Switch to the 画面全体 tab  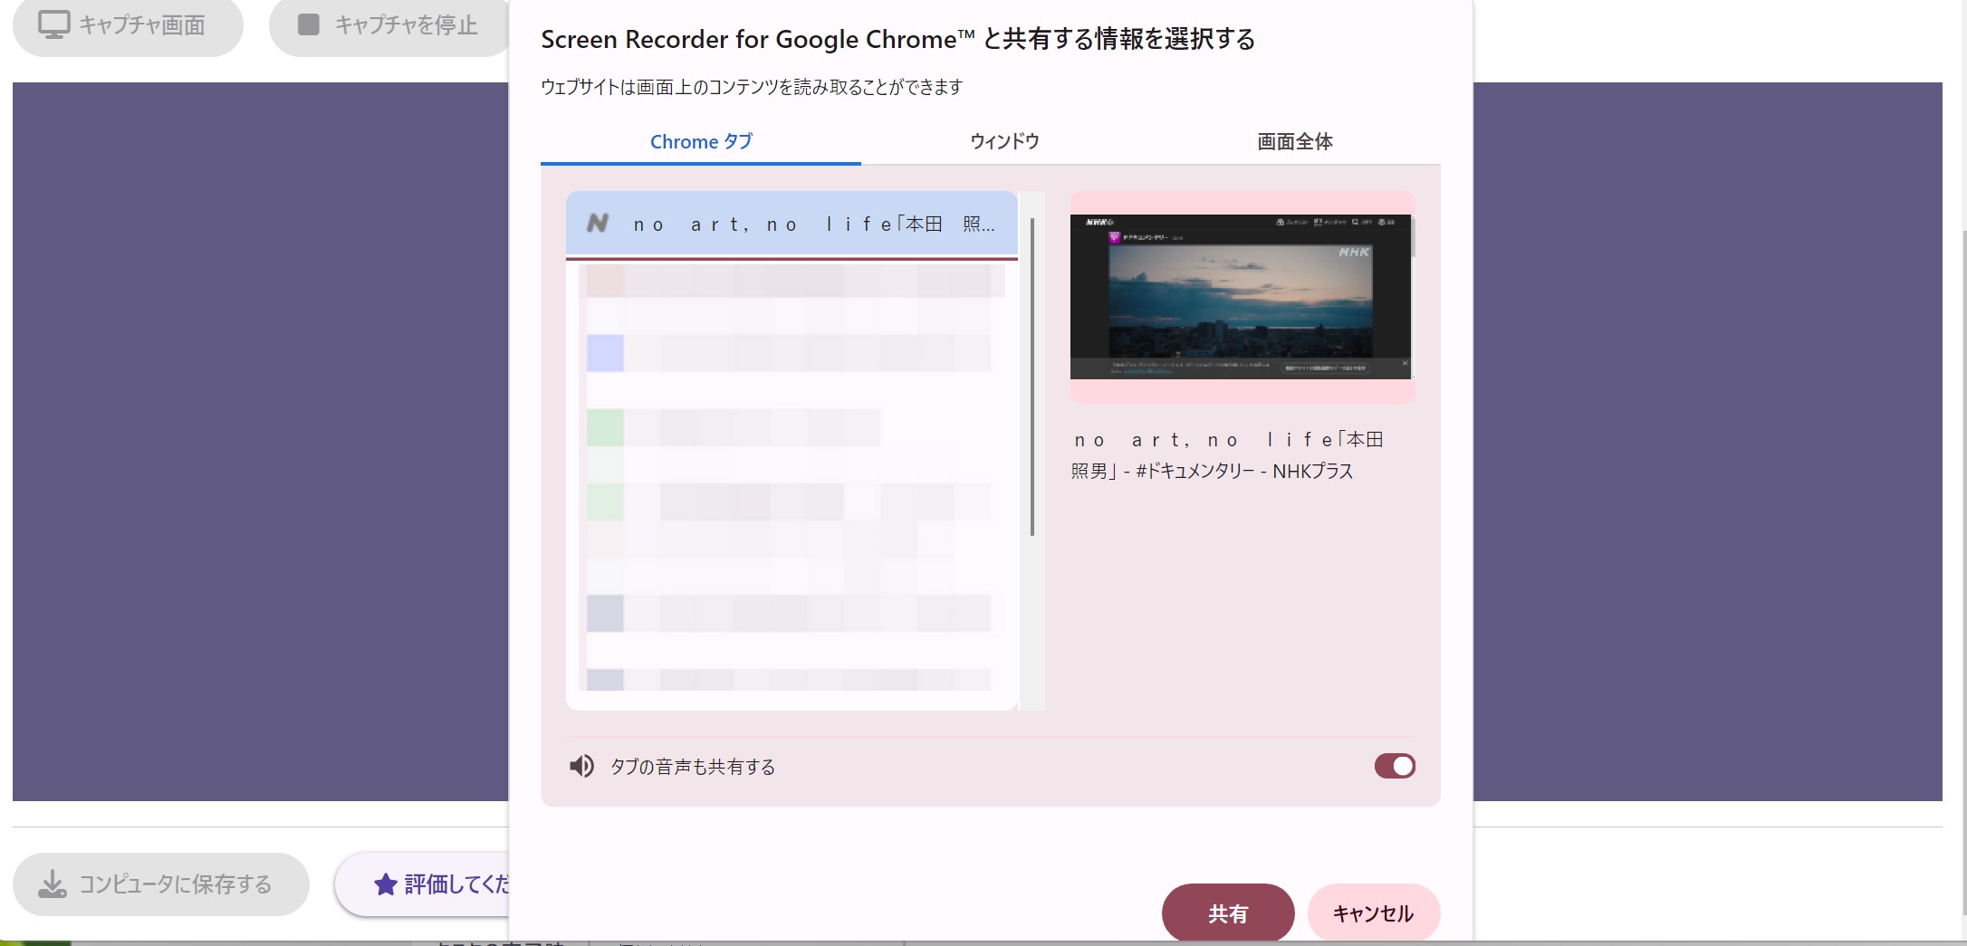click(1294, 141)
